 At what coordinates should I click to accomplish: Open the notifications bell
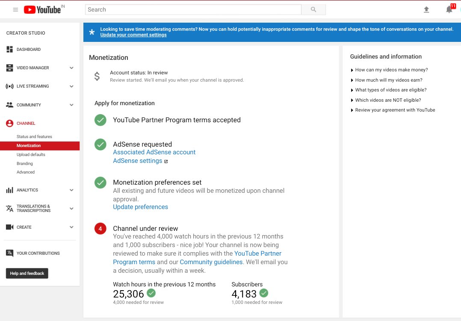coord(449,9)
